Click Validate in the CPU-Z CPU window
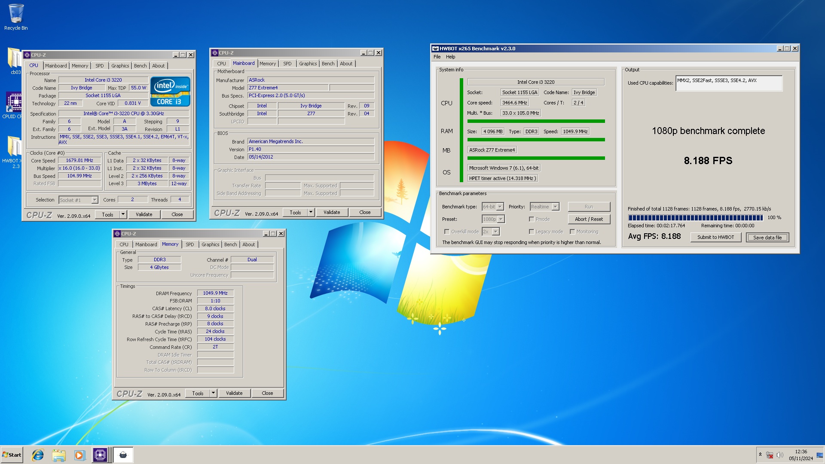 (144, 214)
